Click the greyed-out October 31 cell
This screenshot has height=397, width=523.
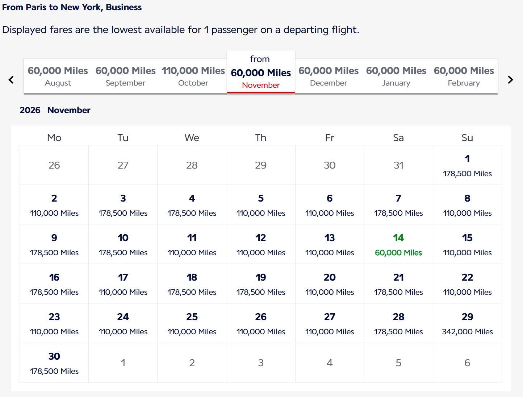398,165
